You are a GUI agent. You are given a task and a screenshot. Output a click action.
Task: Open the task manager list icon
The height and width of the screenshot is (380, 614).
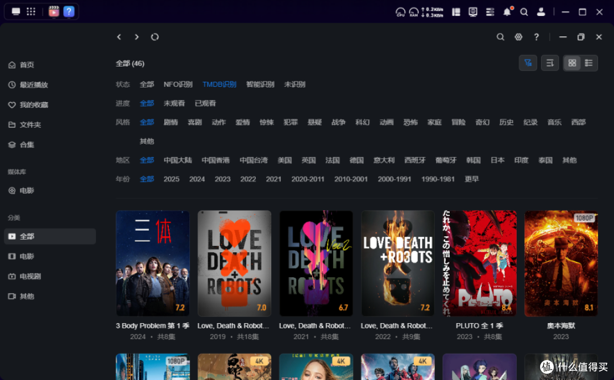point(490,12)
